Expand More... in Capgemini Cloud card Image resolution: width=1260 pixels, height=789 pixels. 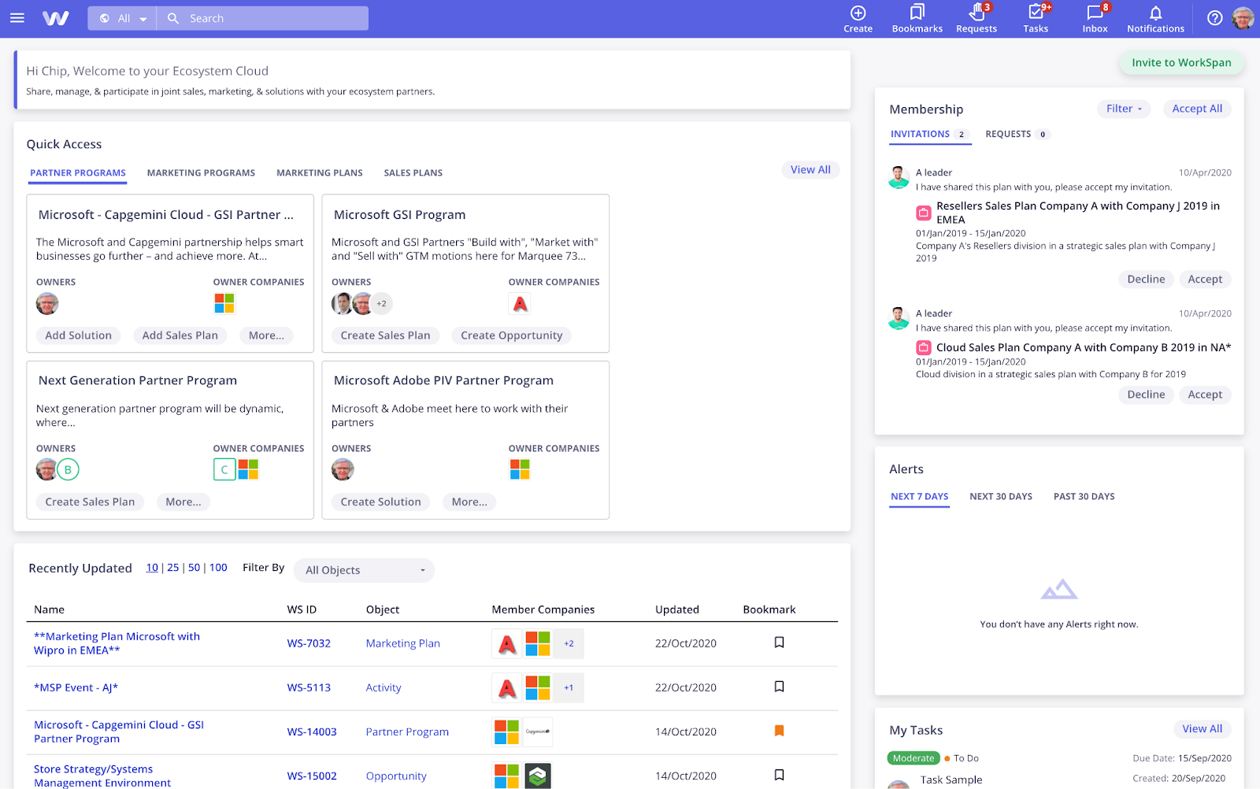[266, 335]
